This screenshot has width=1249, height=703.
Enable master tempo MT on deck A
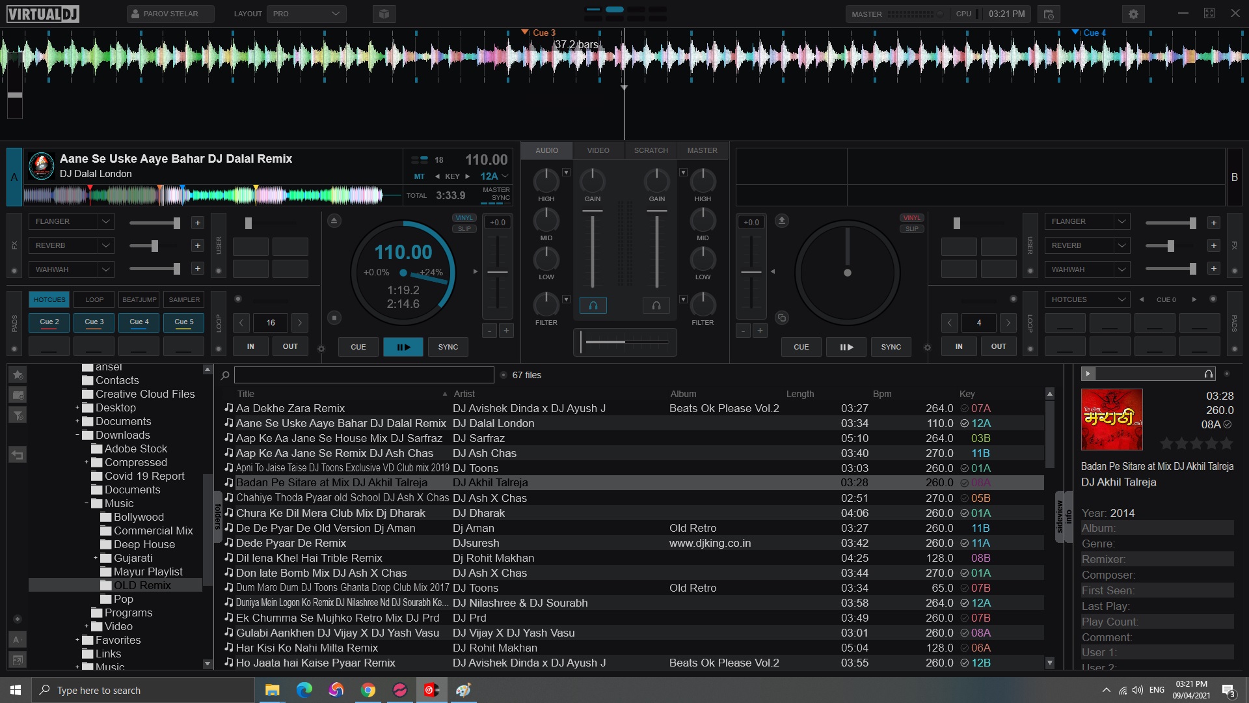tap(419, 176)
